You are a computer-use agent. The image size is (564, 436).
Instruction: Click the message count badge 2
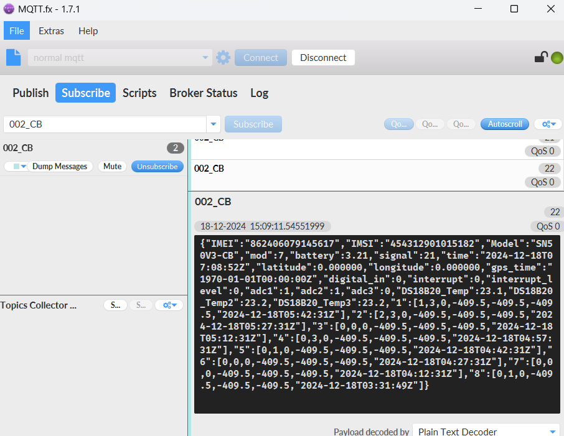click(175, 148)
